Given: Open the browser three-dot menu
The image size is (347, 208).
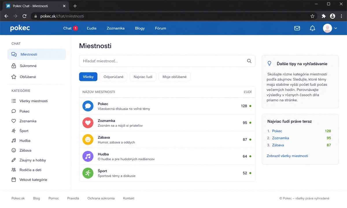Looking at the screenshot, I should [x=341, y=16].
